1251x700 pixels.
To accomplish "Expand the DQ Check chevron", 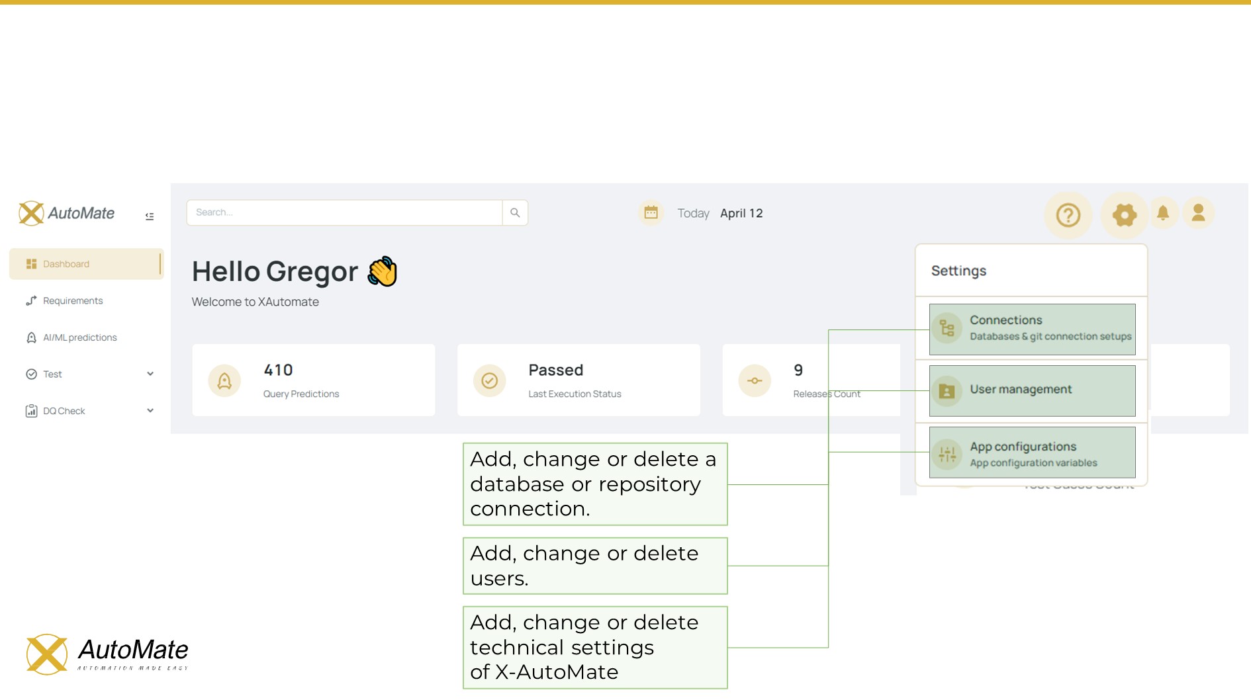I will click(150, 411).
